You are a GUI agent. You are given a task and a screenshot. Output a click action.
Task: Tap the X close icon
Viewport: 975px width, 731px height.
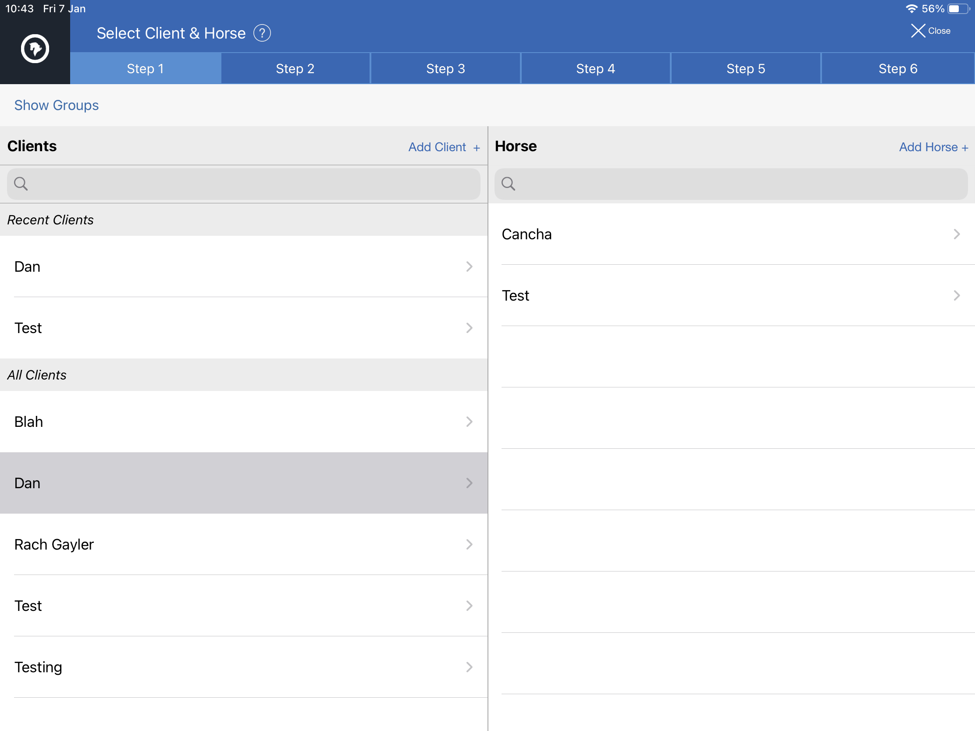pos(918,31)
